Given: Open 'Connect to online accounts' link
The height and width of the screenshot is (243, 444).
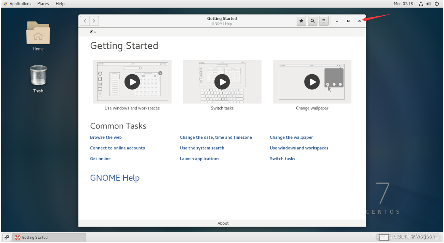Looking at the screenshot, I should coord(117,148).
